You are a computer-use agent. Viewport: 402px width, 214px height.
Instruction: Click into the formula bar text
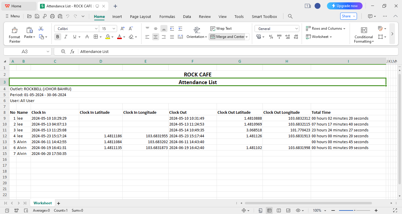pyautogui.click(x=94, y=51)
